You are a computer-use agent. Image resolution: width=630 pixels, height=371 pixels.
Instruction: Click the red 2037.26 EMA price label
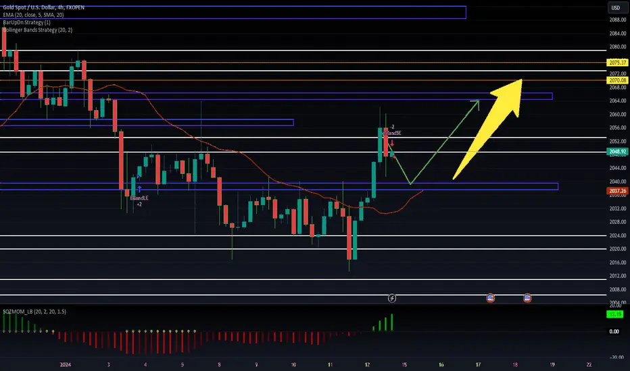618,191
